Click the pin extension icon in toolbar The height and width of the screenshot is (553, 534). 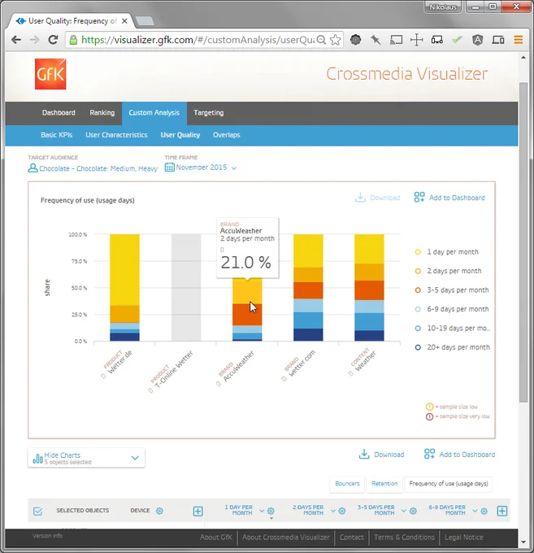click(x=376, y=40)
